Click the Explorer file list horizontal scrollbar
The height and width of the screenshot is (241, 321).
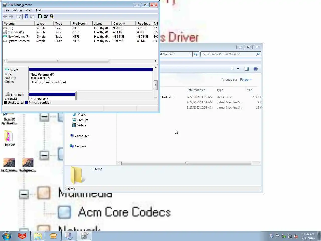186,163
